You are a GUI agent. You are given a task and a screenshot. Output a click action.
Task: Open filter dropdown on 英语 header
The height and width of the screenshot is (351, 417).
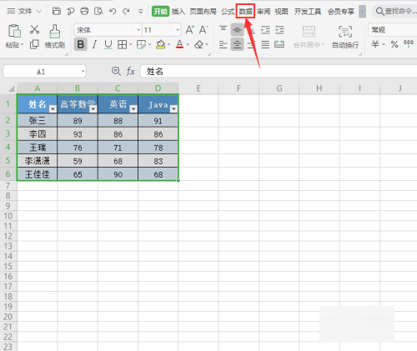133,109
